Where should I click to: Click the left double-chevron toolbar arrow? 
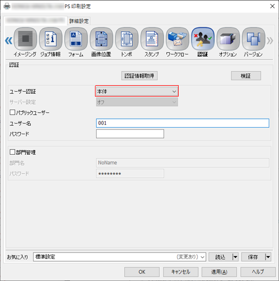[x=9, y=40]
